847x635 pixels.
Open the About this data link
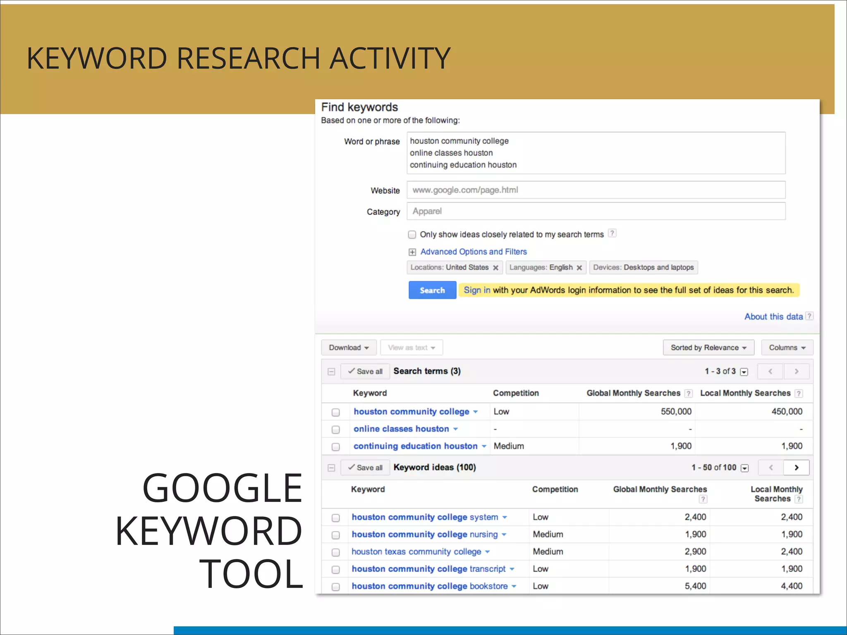point(774,317)
